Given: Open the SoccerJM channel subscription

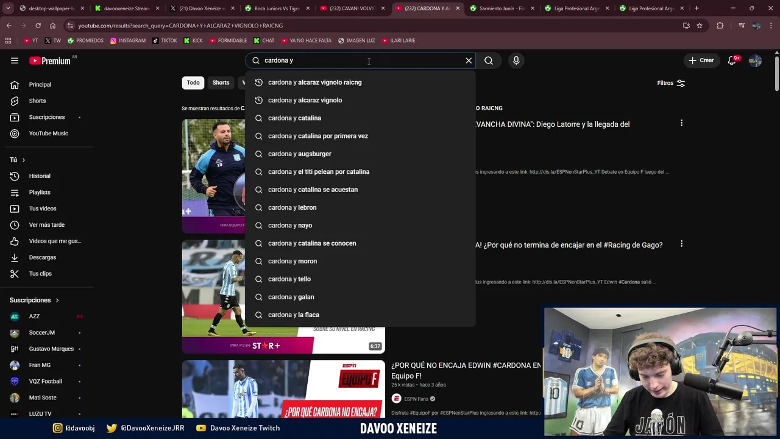Looking at the screenshot, I should [41, 332].
